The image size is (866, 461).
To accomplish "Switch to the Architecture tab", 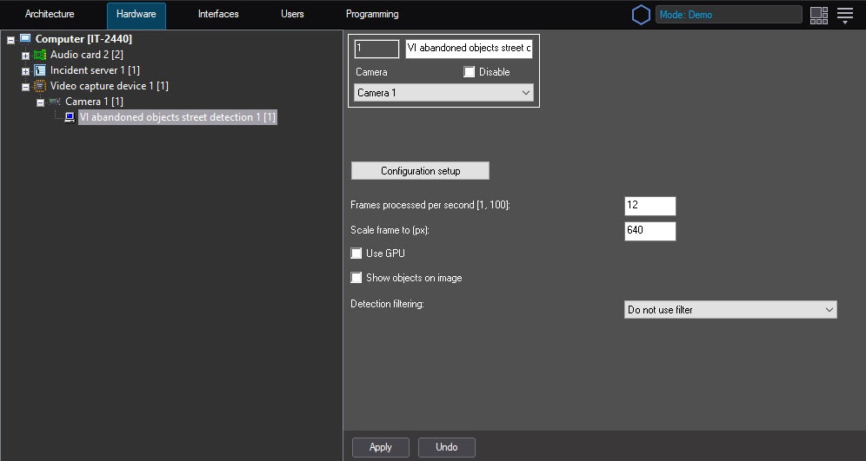I will 50,15.
